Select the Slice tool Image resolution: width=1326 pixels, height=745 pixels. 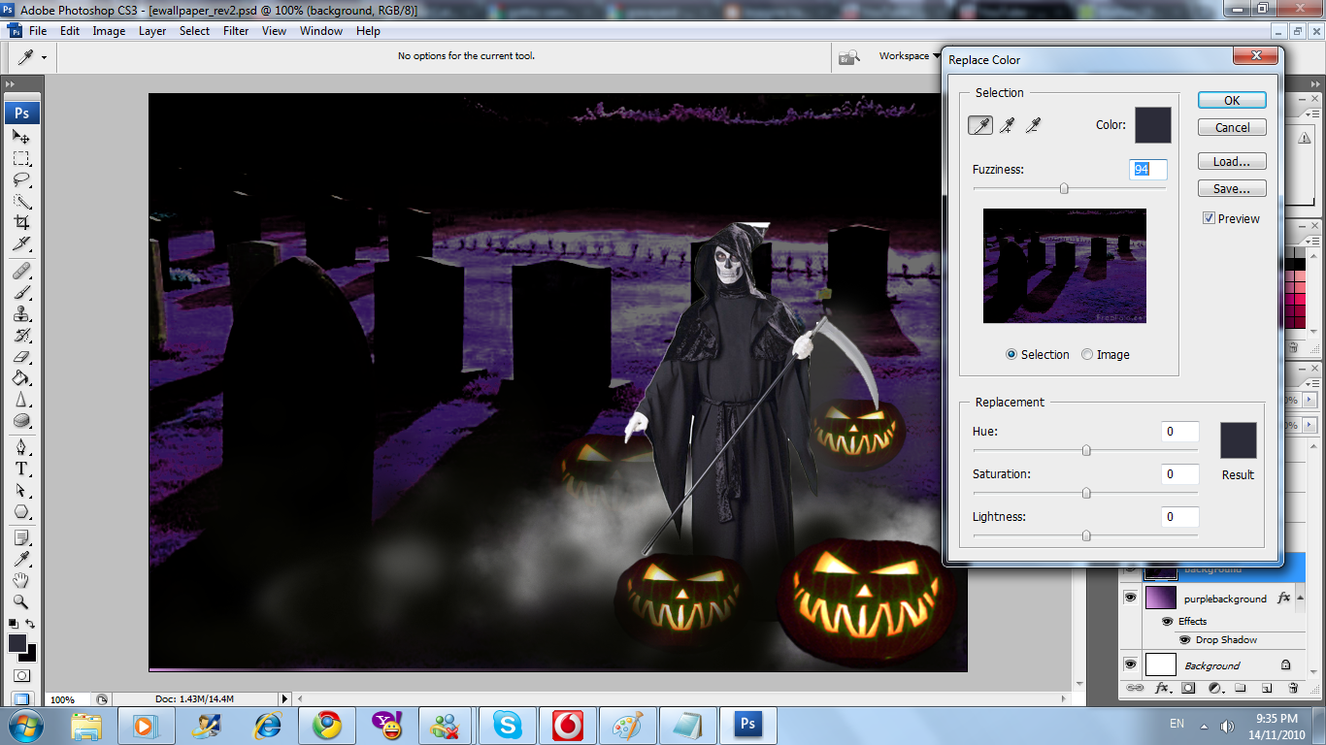click(21, 243)
